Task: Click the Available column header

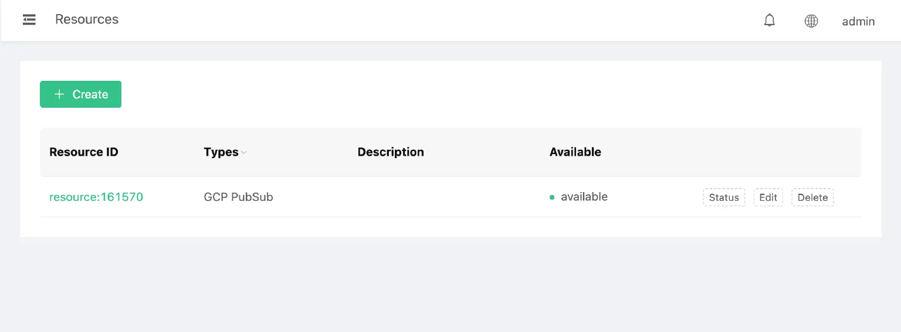Action: (575, 152)
